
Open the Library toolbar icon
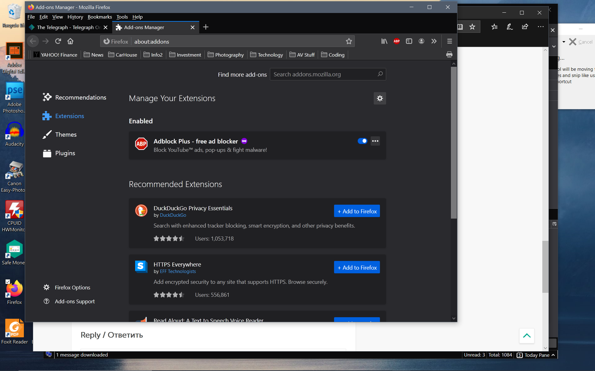[x=384, y=41]
